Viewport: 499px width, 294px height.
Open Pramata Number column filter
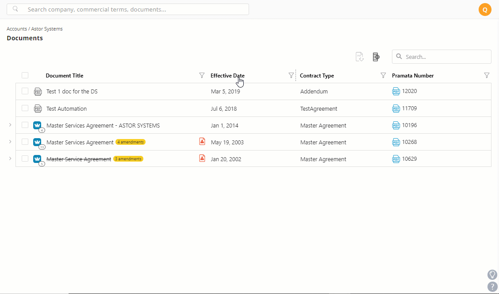(x=487, y=75)
